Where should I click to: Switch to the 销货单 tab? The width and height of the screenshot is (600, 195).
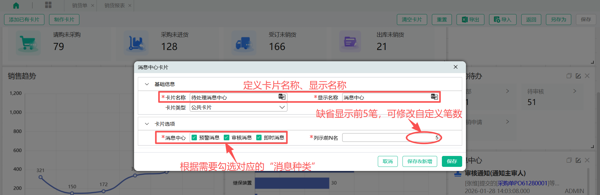pyautogui.click(x=79, y=5)
